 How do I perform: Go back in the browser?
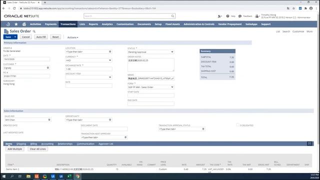pos(3,8)
